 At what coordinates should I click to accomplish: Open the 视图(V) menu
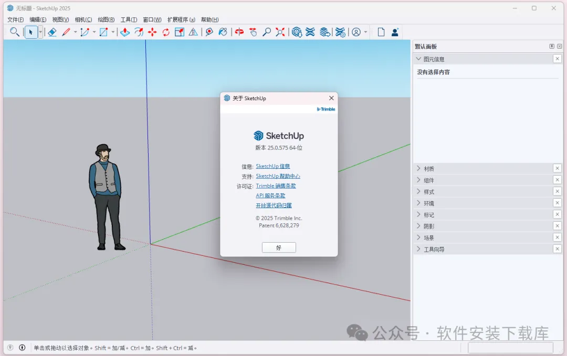(60, 19)
